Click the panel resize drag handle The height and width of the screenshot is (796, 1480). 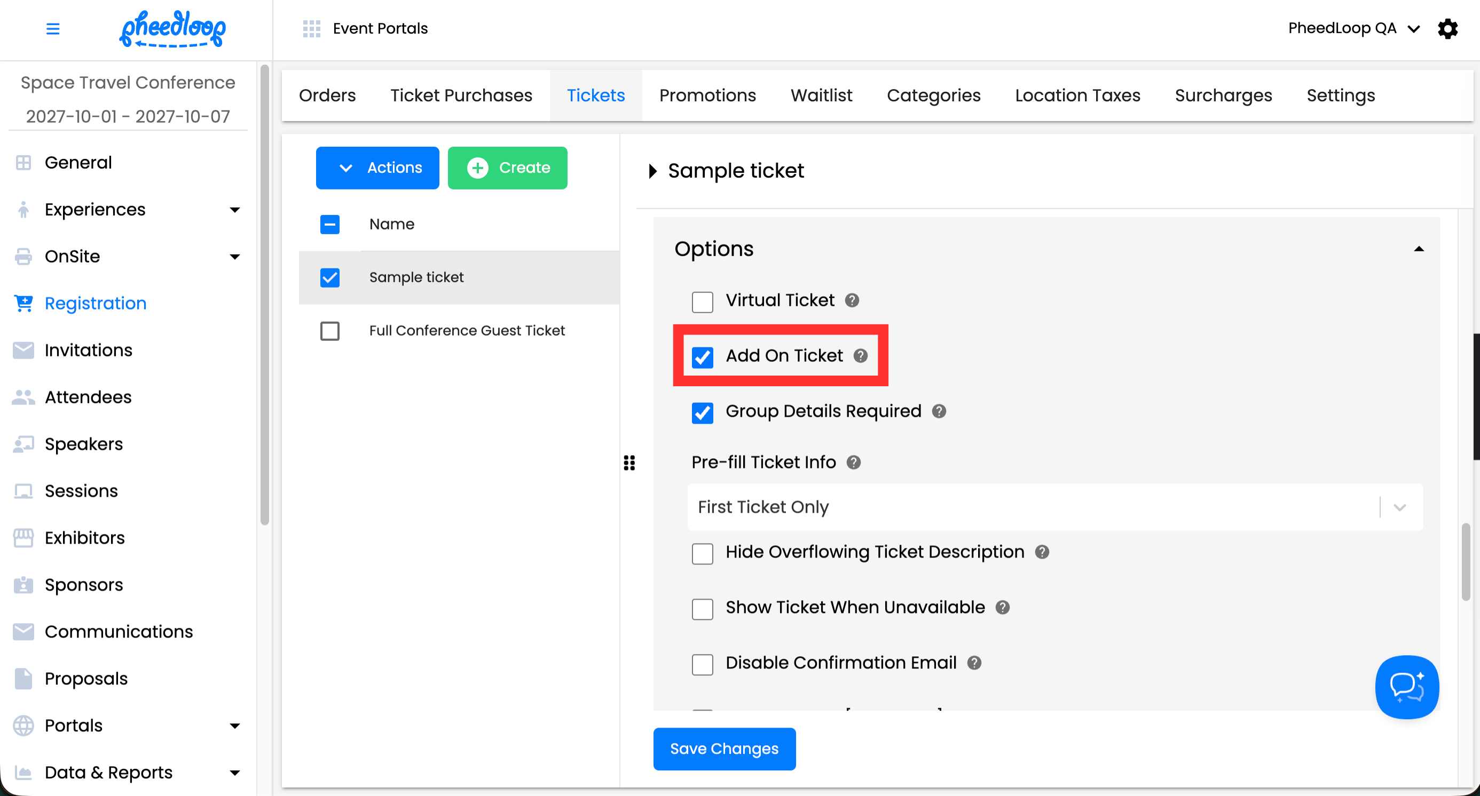point(629,463)
